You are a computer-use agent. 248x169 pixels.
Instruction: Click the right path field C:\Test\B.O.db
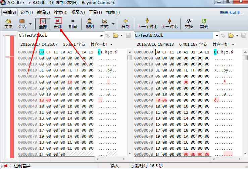click(173, 35)
